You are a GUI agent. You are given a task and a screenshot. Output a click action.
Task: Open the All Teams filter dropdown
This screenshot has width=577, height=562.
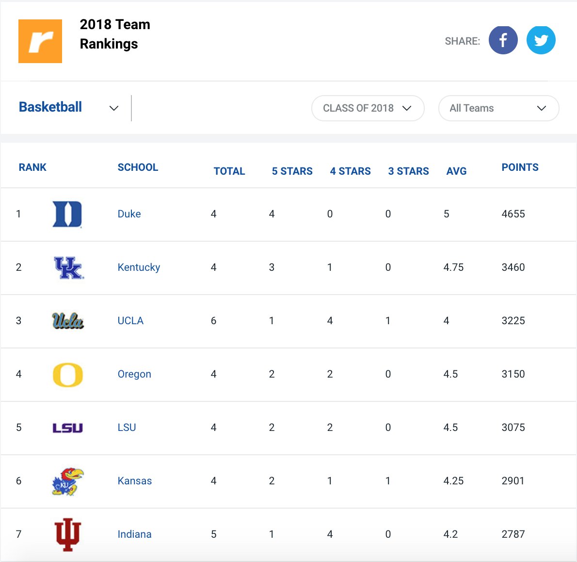pyautogui.click(x=498, y=108)
